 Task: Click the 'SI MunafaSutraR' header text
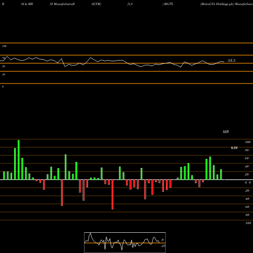coord(62,4)
